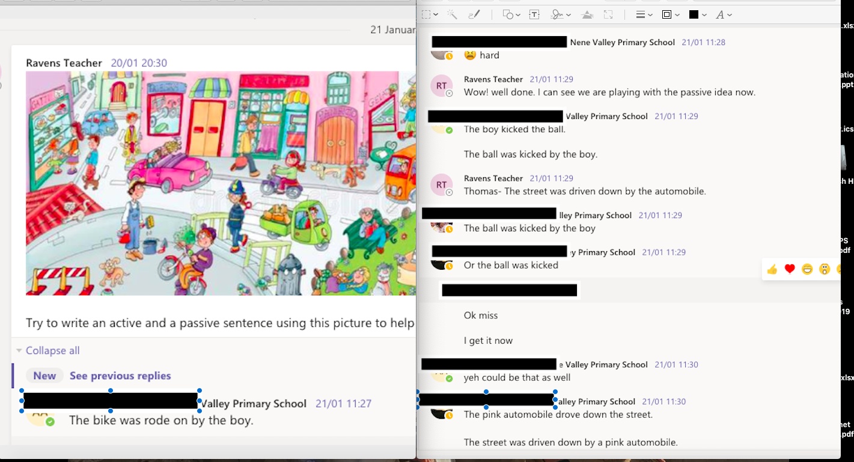Select the redaction box above 'The bike was rode'

click(111, 401)
